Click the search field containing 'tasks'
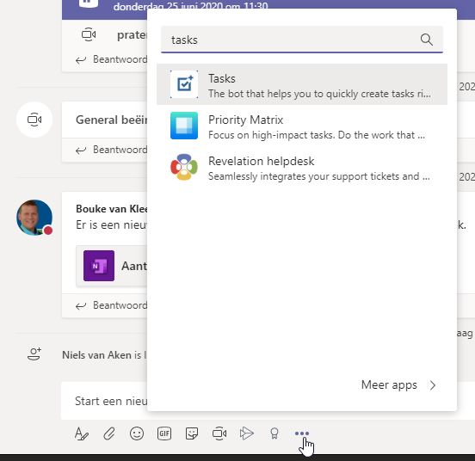The height and width of the screenshot is (461, 475). pyautogui.click(x=302, y=40)
